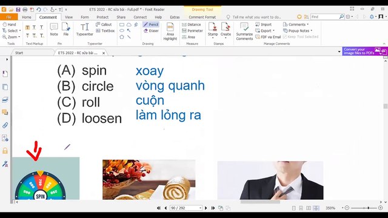Select the Arrow drawing tool
The image size is (388, 218).
click(129, 31)
